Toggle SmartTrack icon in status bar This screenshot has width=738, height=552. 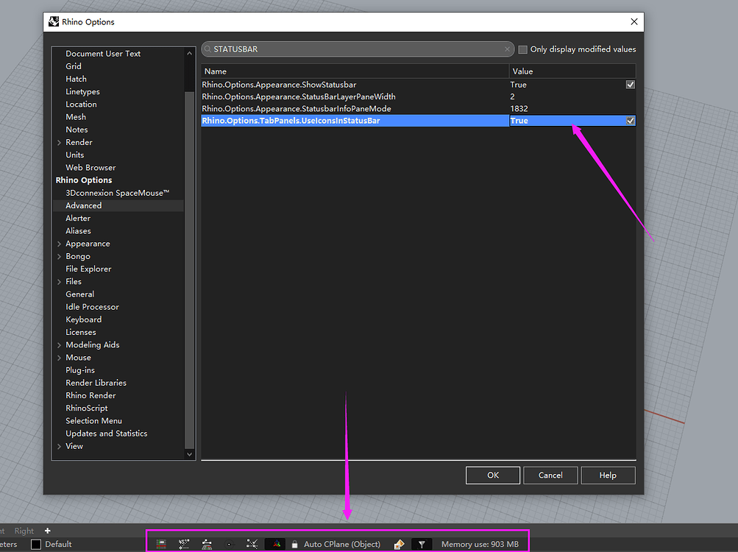252,544
